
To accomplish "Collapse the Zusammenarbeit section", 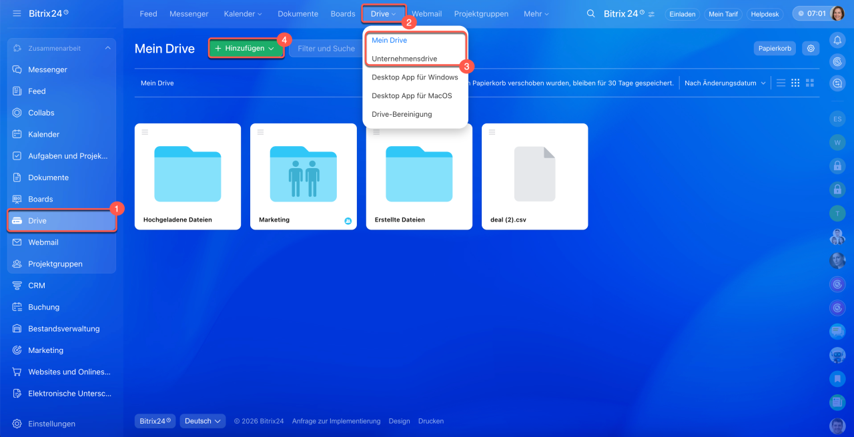I will pyautogui.click(x=107, y=48).
